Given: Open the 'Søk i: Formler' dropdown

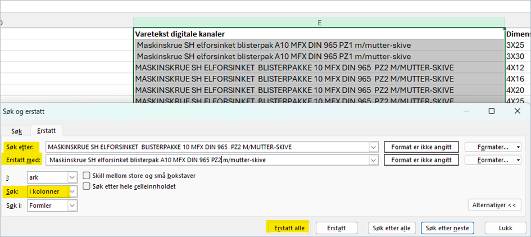Looking at the screenshot, I should click(x=72, y=206).
